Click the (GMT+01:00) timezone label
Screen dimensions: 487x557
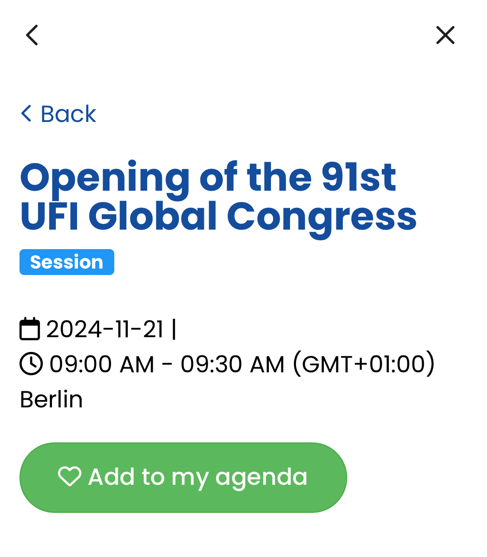click(364, 364)
